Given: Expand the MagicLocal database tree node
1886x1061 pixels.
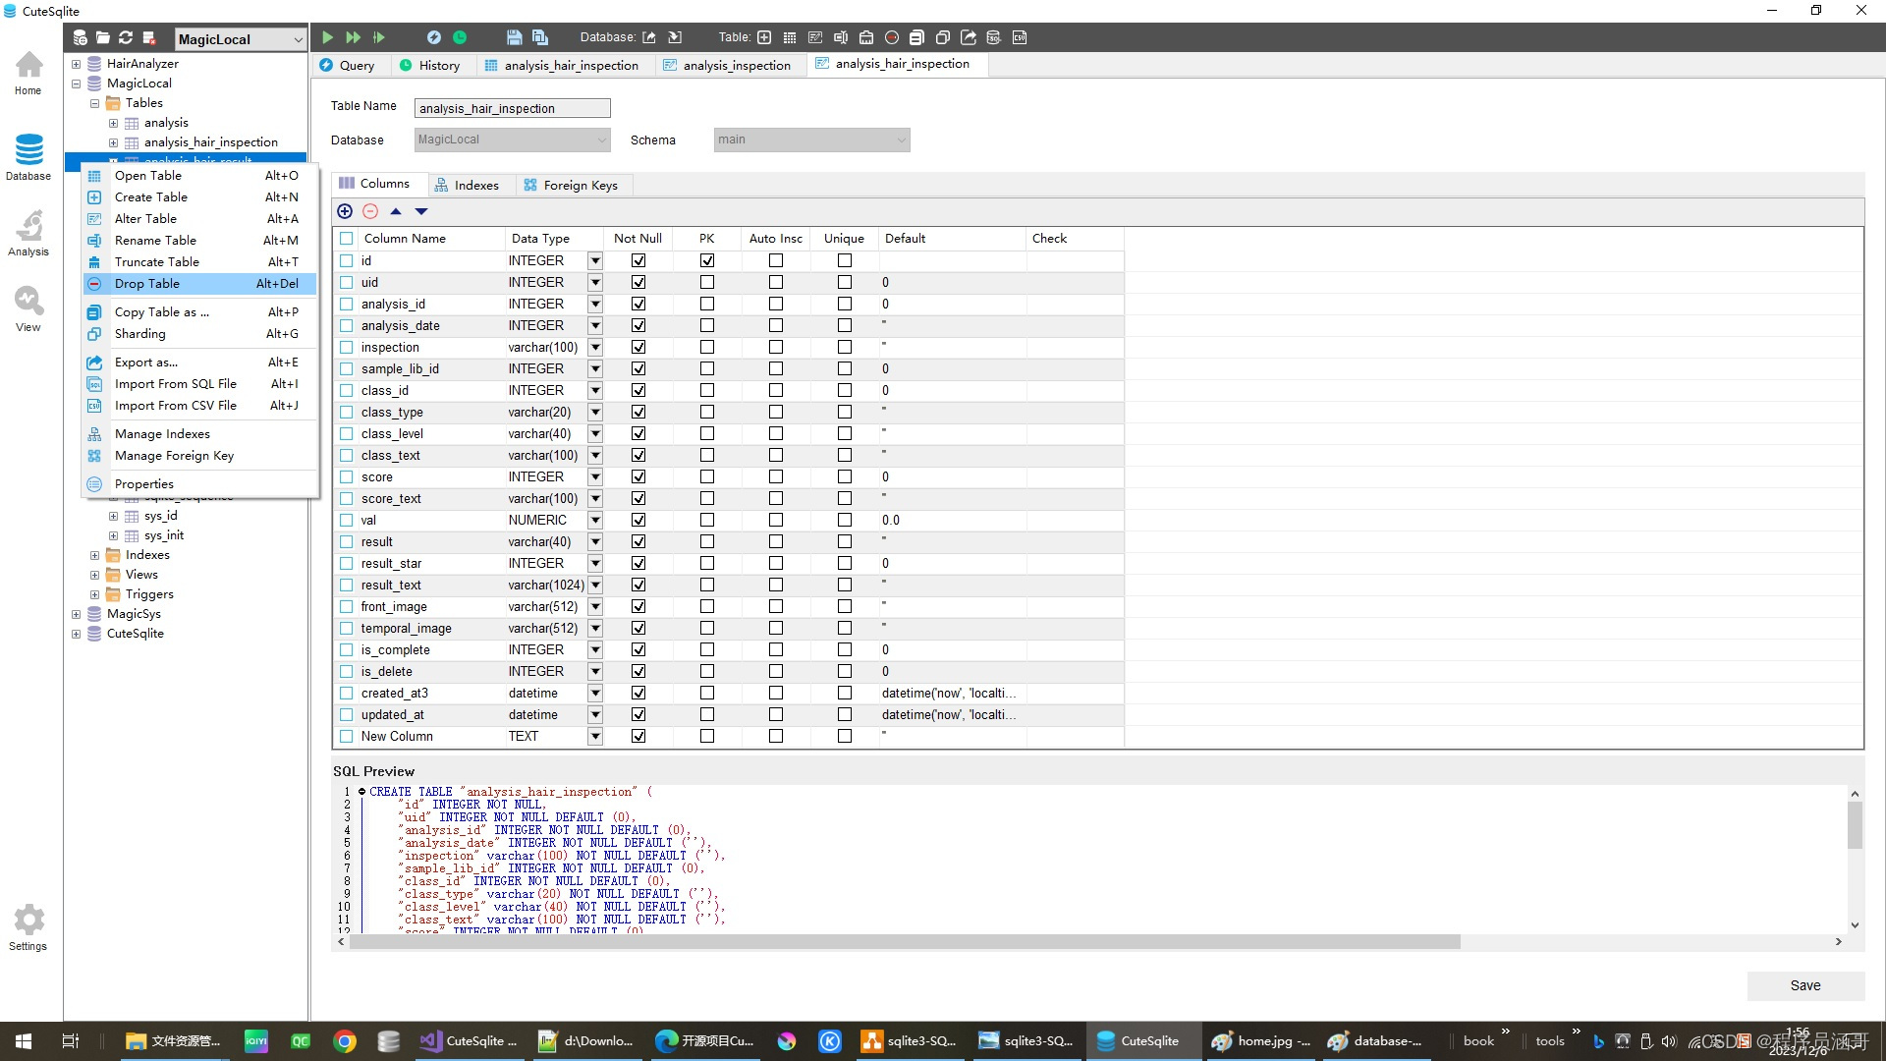Looking at the screenshot, I should click(x=75, y=82).
